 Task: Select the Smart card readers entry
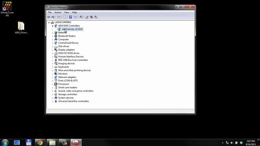[67, 88]
